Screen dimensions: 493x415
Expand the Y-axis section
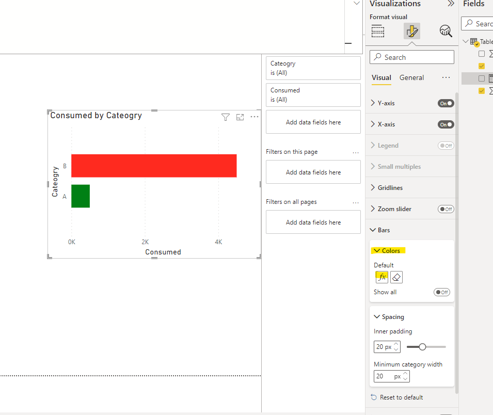click(373, 103)
